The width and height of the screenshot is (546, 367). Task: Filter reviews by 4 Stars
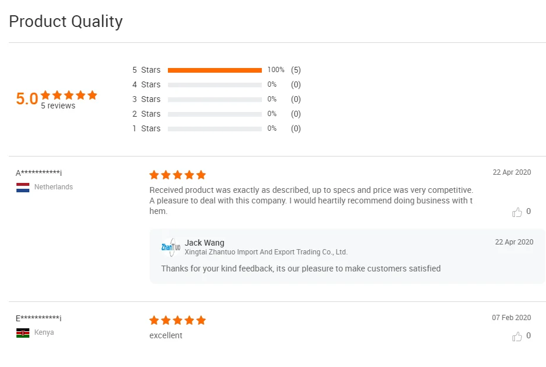[146, 85]
